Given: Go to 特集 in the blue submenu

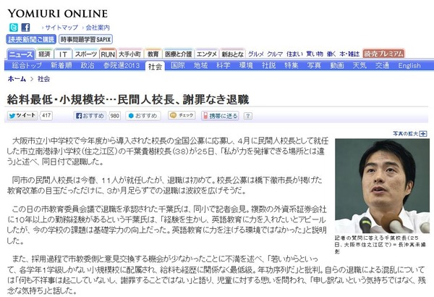Looking at the screenshot, I should (292, 65).
